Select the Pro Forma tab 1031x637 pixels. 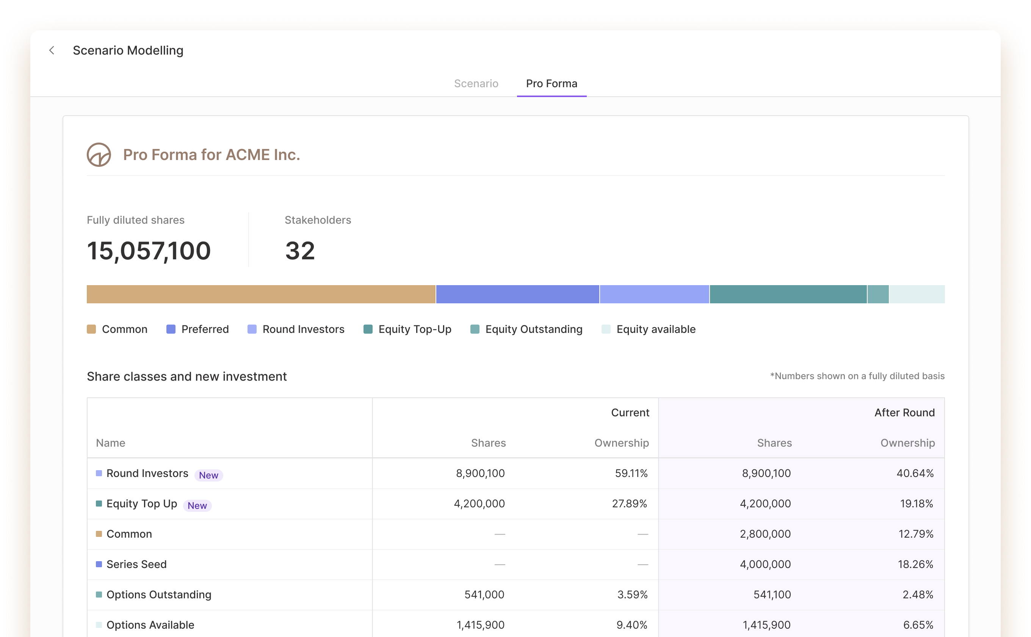coord(551,83)
